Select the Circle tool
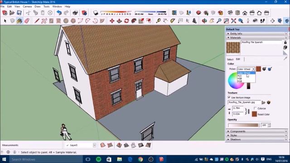This screenshot has height=163, width=290. coord(66,21)
